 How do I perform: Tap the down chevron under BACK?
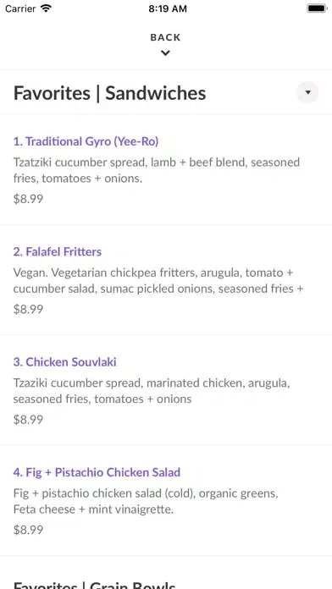pyautogui.click(x=165, y=53)
